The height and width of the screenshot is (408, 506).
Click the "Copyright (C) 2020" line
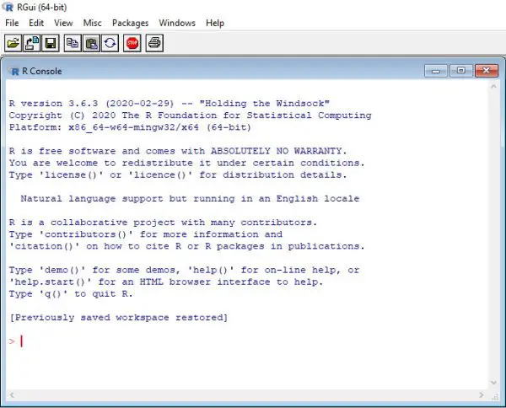(191, 115)
